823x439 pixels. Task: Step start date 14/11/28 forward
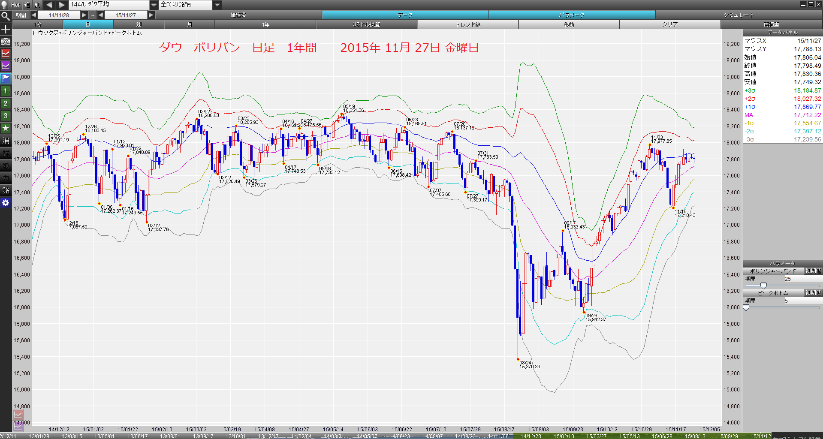point(84,15)
